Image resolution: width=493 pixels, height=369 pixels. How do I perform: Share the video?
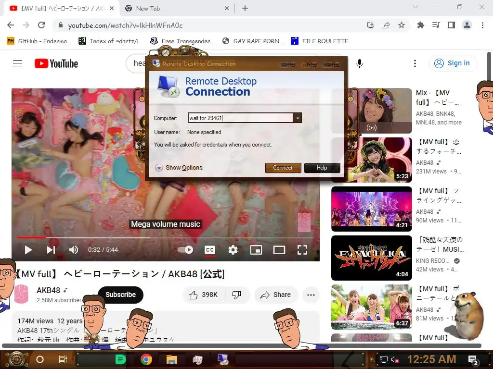pos(276,295)
